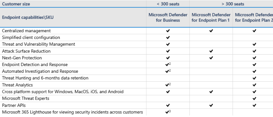
Task: Click Plan 2 checkmark for Endpoint Detection and Response
Action: tap(254, 65)
